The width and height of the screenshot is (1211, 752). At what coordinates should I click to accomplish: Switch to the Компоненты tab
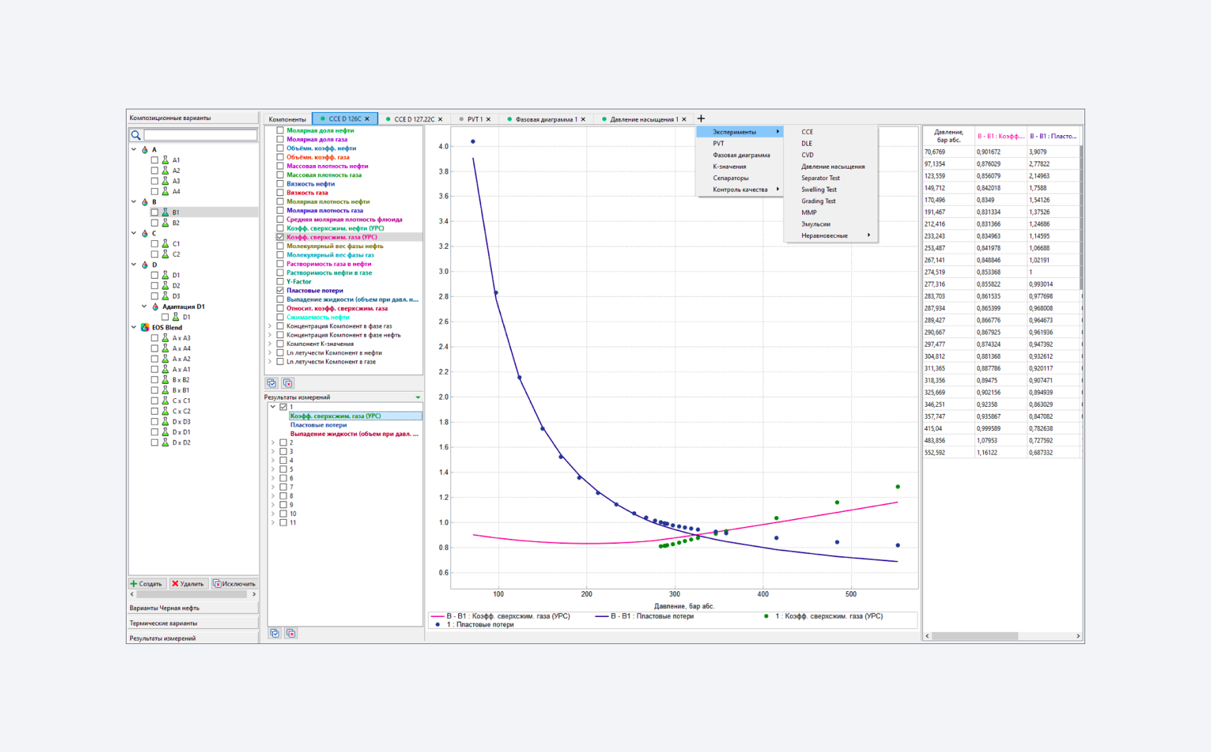[287, 119]
